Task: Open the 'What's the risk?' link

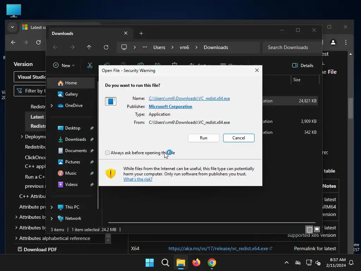Action: click(138, 179)
